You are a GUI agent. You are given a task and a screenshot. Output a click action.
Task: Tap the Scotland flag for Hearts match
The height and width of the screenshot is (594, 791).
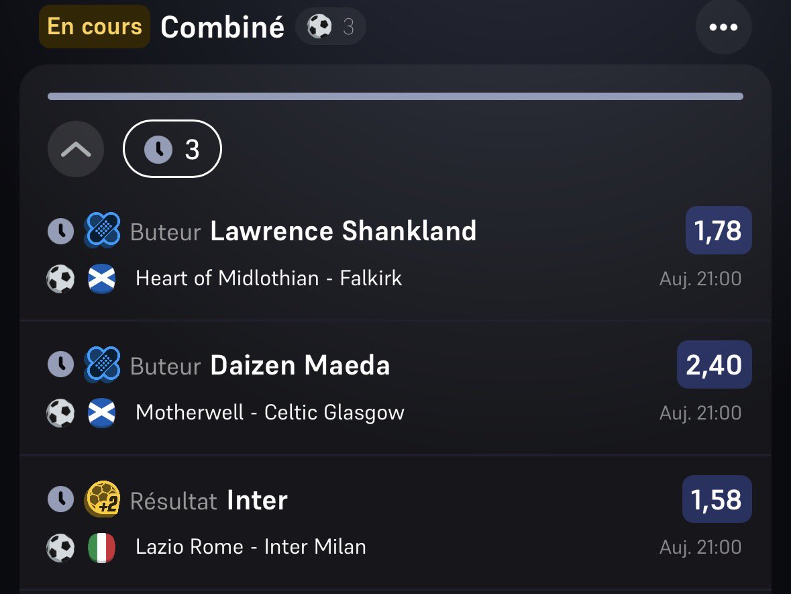point(101,279)
